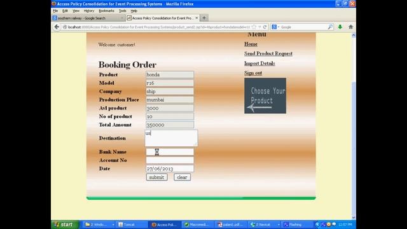
Task: Click the scrollbar down arrow
Action: [354, 218]
